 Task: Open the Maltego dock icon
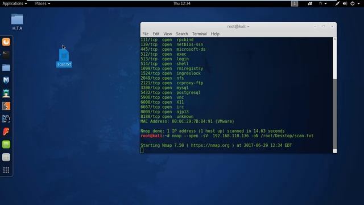pyautogui.click(x=6, y=119)
